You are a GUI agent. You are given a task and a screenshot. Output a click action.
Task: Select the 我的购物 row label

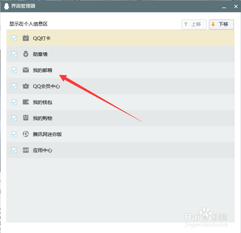coord(43,118)
